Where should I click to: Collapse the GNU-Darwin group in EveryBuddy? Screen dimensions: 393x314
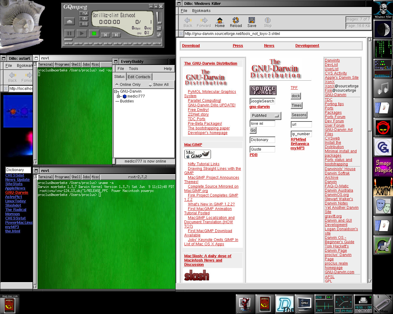tap(116, 91)
